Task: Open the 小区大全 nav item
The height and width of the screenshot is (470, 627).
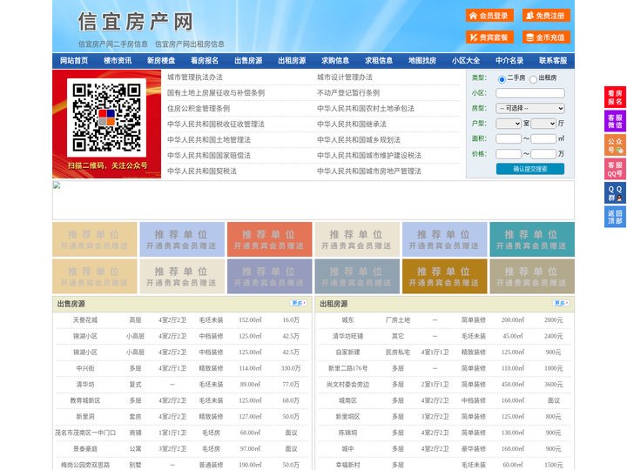Action: click(466, 61)
